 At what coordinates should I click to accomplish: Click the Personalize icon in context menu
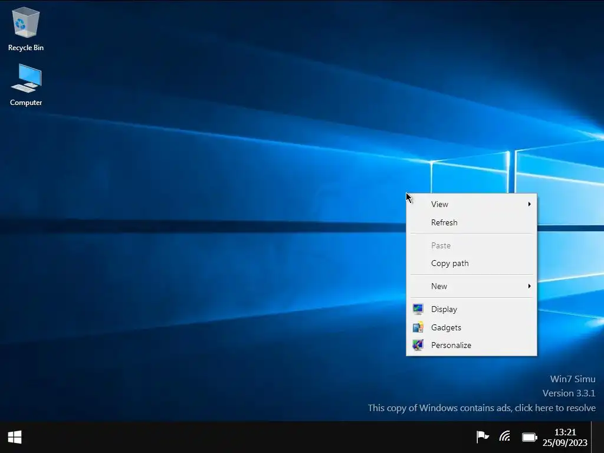coord(418,345)
